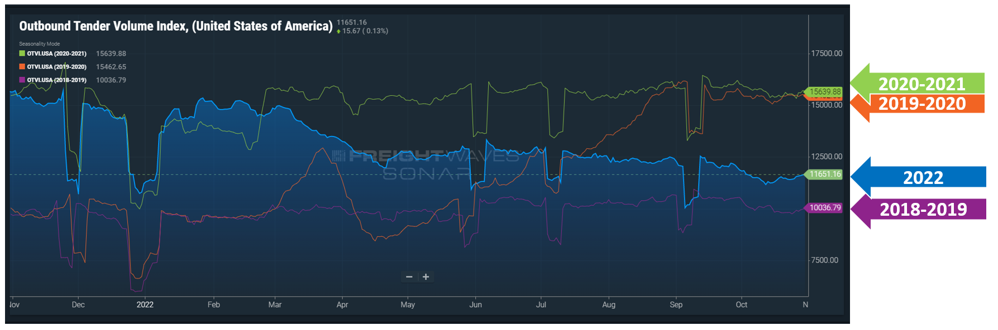Click the green OTVI.USA (2020-2021) legend swatch
The height and width of the screenshot is (330, 998).
coord(22,54)
